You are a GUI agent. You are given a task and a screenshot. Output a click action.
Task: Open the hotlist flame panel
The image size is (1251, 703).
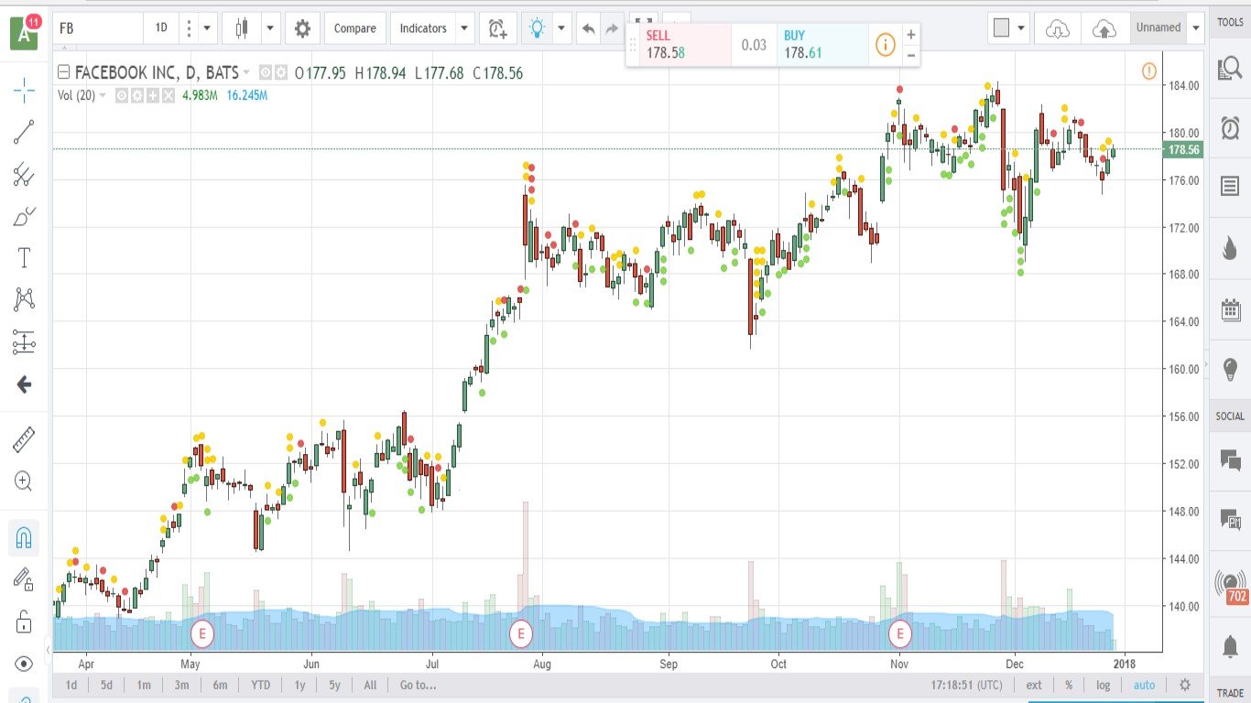[1230, 248]
